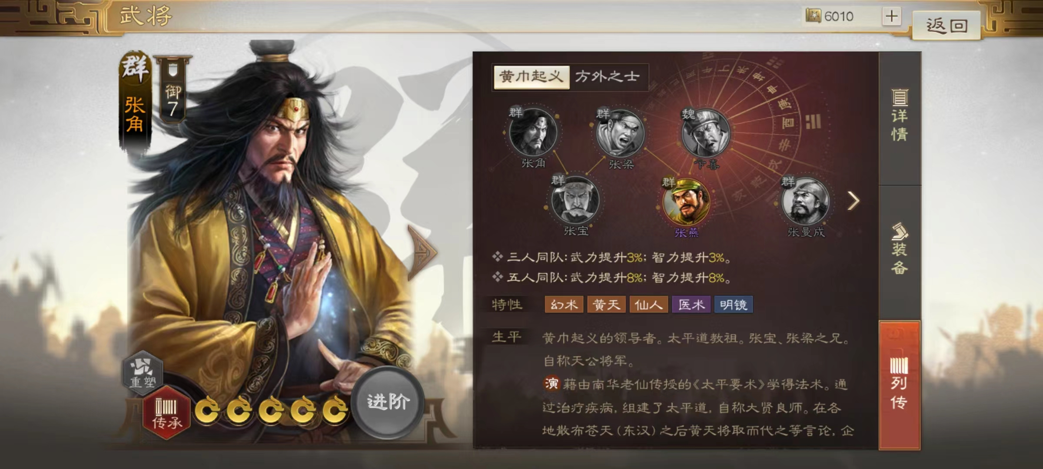Viewport: 1043px width, 469px height.
Task: Switch to the 方外之士 bond tab
Action: [x=608, y=77]
